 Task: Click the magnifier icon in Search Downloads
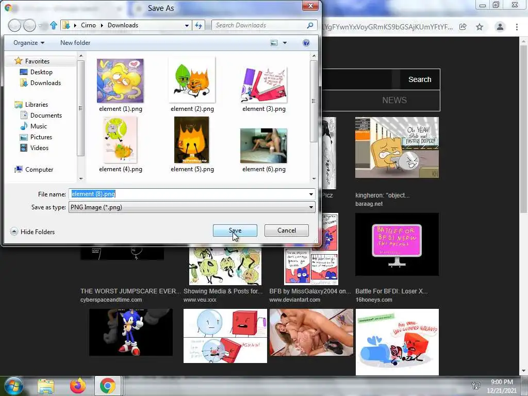(x=310, y=25)
